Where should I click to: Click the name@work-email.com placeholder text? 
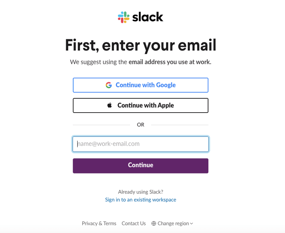coord(109,144)
